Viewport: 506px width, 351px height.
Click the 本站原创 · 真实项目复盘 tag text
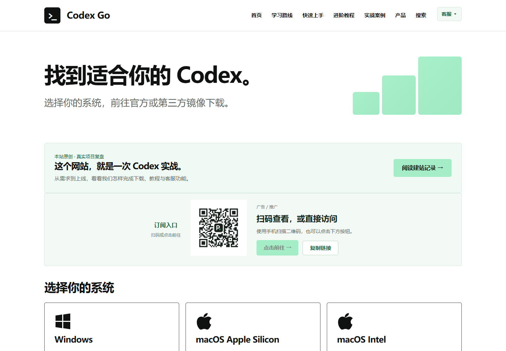(79, 157)
